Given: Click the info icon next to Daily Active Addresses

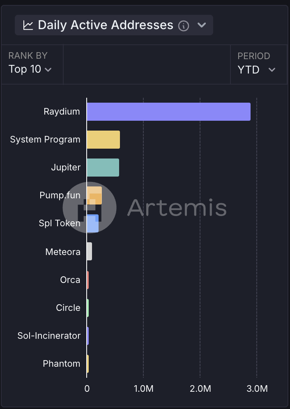Looking at the screenshot, I should coord(184,26).
